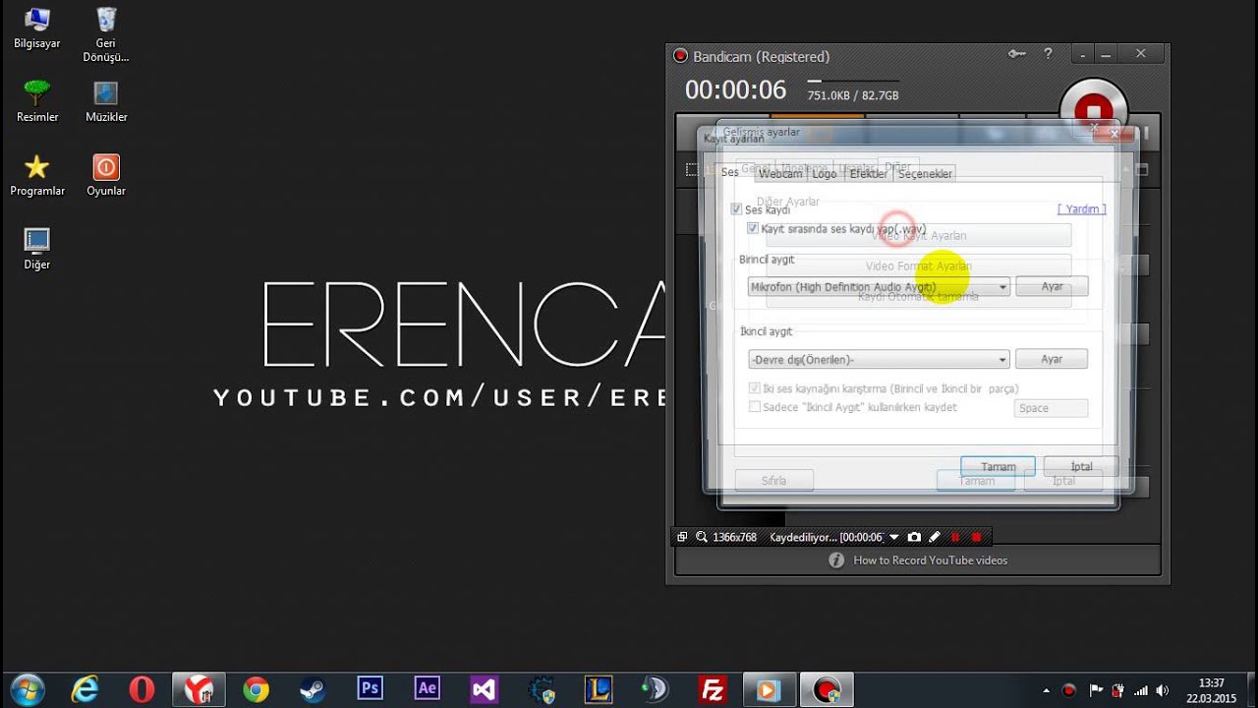Select the Diğer desktop icon

coord(37,249)
